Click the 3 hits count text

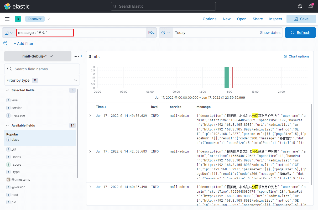tap(94, 56)
